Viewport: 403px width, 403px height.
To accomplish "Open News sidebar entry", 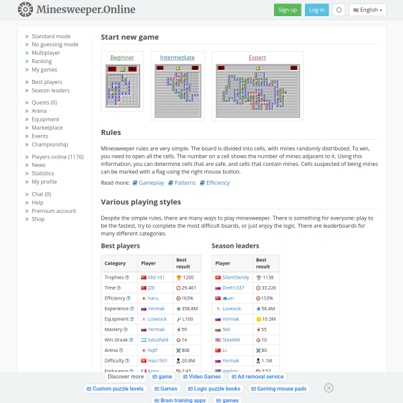I will click(38, 165).
